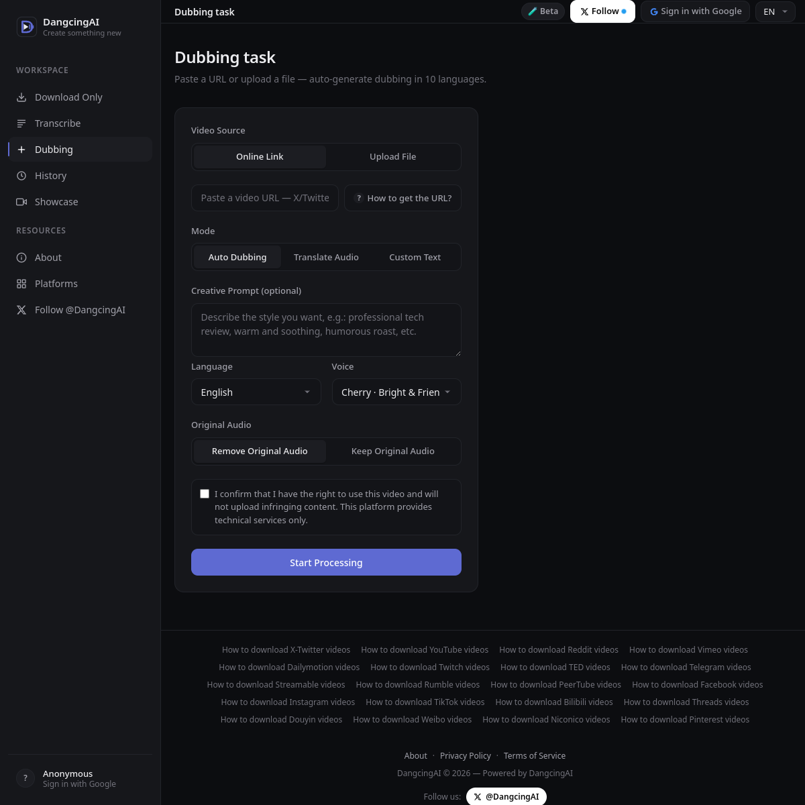Viewport: 805px width, 805px height.
Task: Open the About footer link
Action: coord(415,755)
